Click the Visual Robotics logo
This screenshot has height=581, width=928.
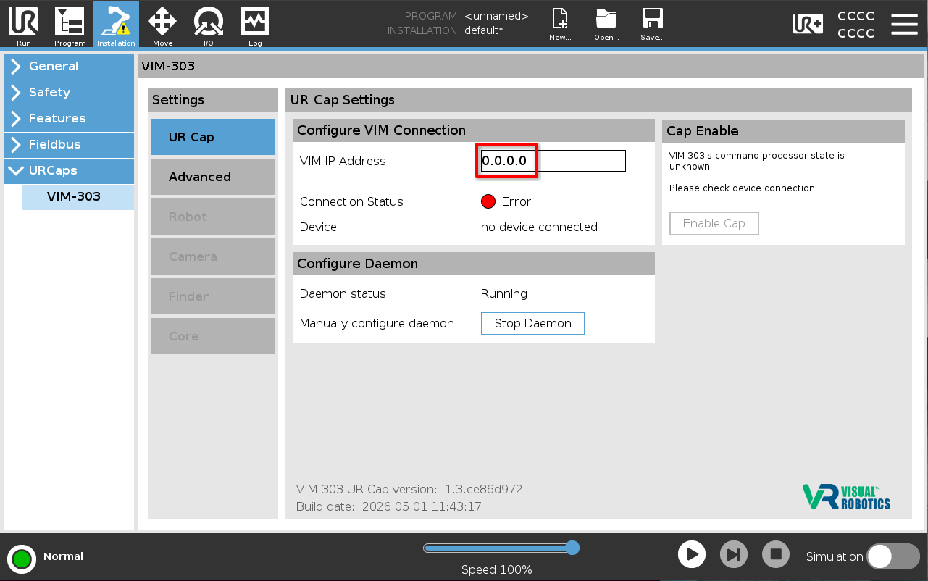click(x=846, y=496)
